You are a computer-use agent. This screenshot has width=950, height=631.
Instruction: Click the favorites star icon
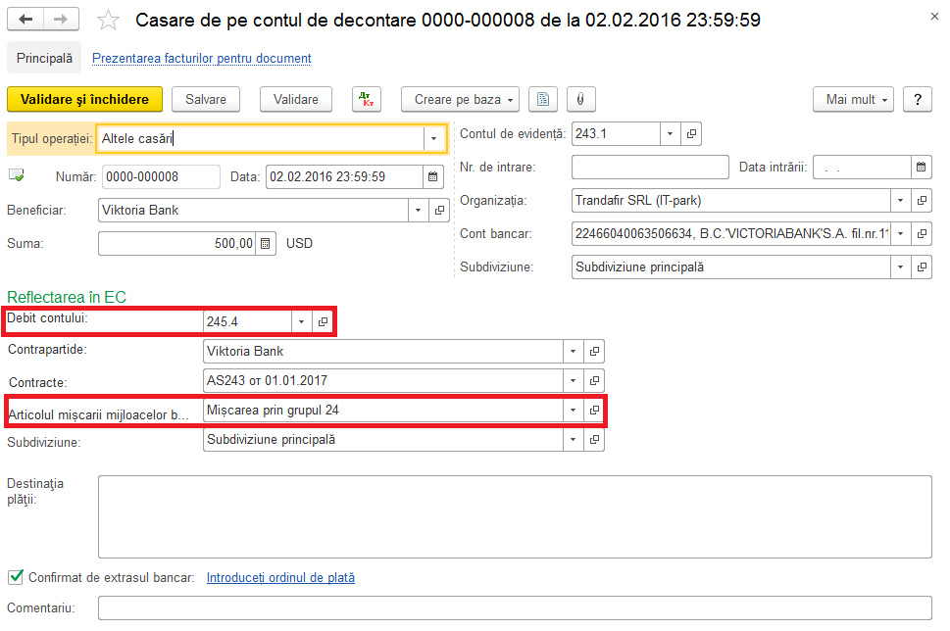click(x=109, y=21)
